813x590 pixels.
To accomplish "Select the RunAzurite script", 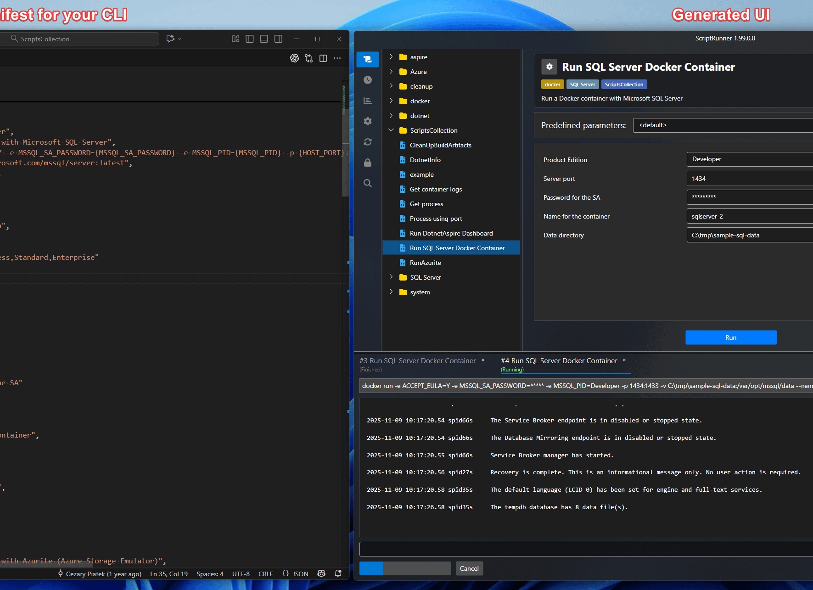I will pos(425,263).
